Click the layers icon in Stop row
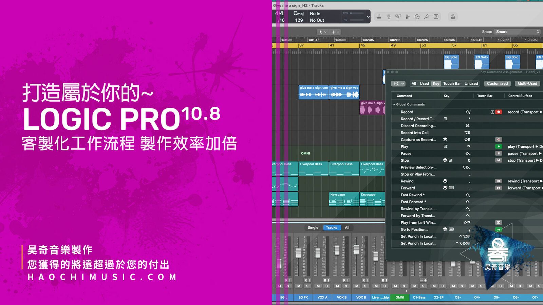Viewport: 543px width, 305px height. (445, 160)
